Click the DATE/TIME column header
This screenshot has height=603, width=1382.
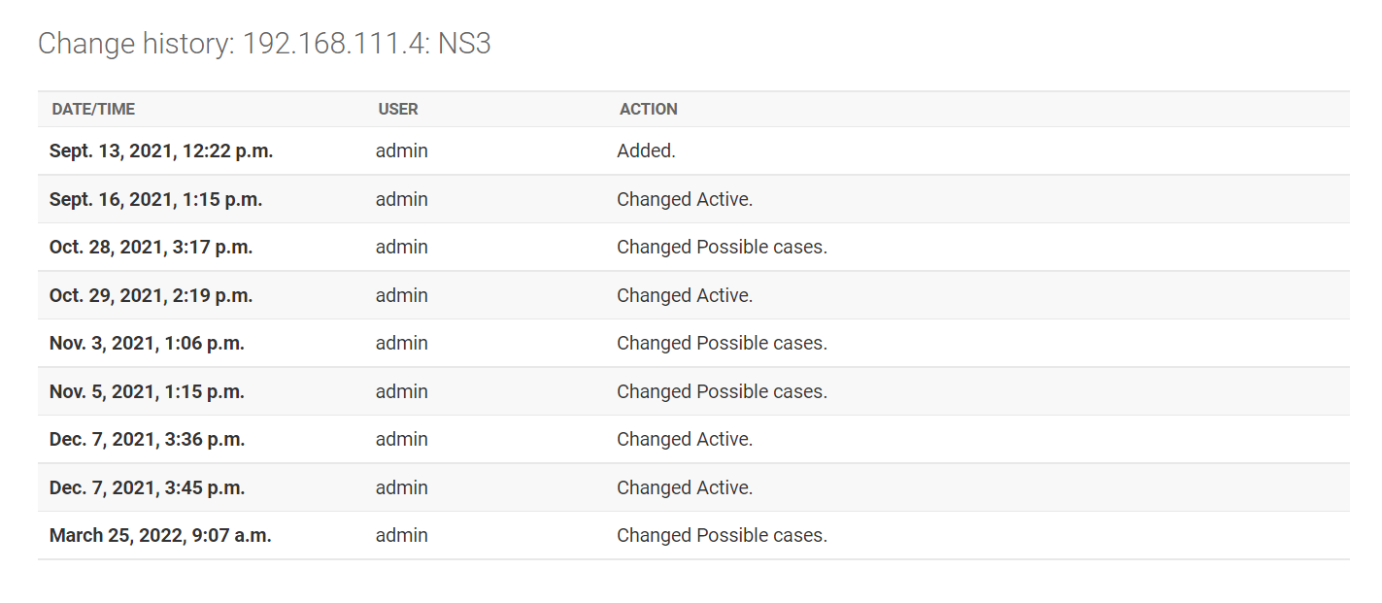[93, 109]
